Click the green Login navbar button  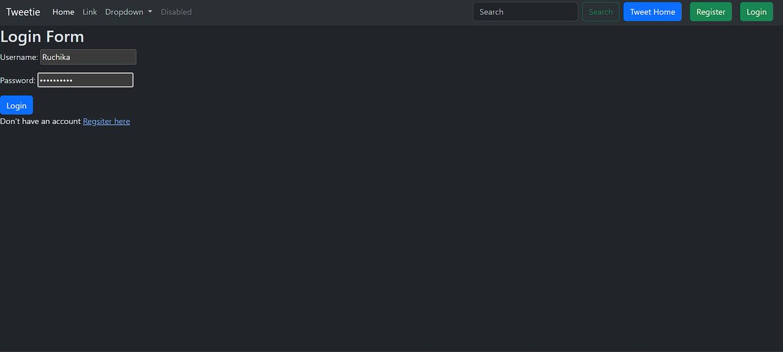click(x=756, y=12)
